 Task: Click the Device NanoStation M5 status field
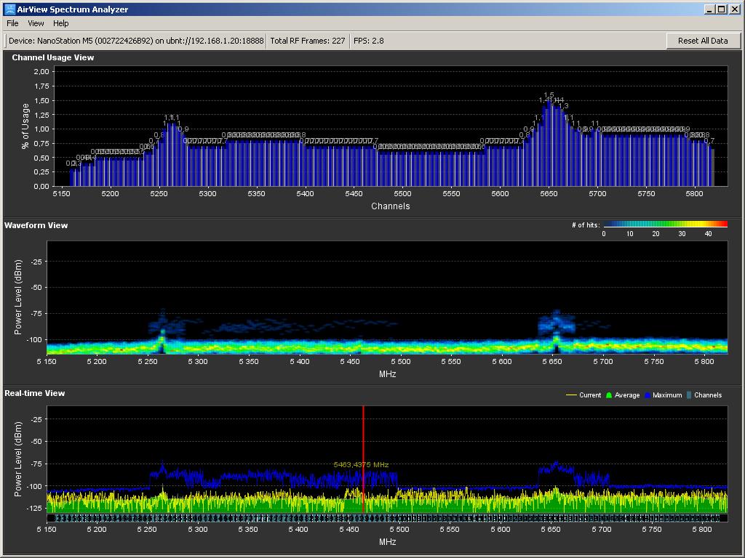(136, 41)
